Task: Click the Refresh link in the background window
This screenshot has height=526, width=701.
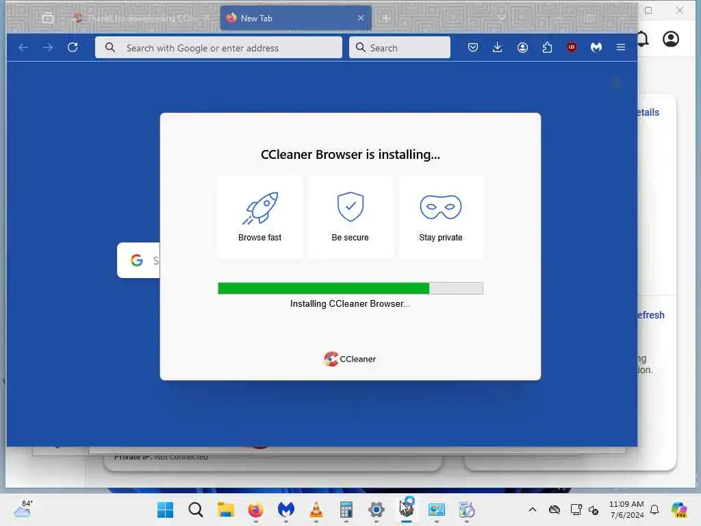Action: tap(651, 315)
